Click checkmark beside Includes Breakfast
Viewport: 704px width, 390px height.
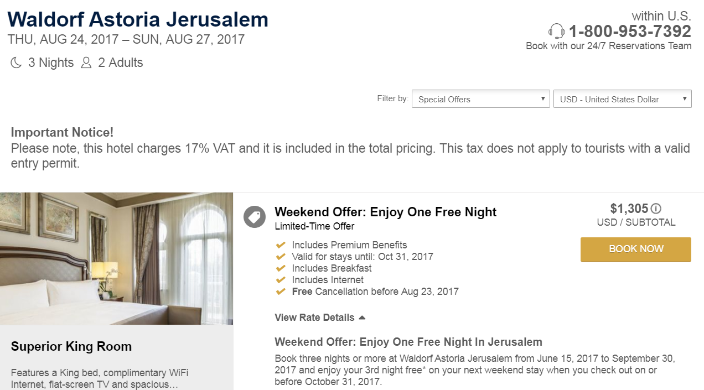pyautogui.click(x=281, y=268)
